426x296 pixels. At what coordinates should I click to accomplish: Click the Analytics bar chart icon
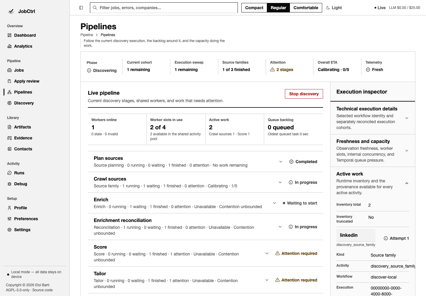click(9, 46)
